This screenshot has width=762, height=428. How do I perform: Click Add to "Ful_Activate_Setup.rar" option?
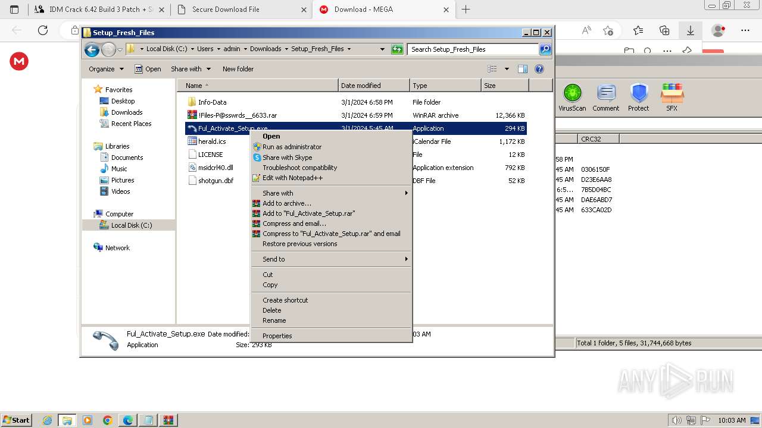point(308,213)
